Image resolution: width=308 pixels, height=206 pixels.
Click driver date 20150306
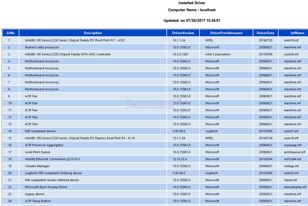point(266,54)
